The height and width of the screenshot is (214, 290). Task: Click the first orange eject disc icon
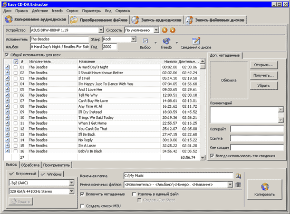pyautogui.click(x=165, y=30)
